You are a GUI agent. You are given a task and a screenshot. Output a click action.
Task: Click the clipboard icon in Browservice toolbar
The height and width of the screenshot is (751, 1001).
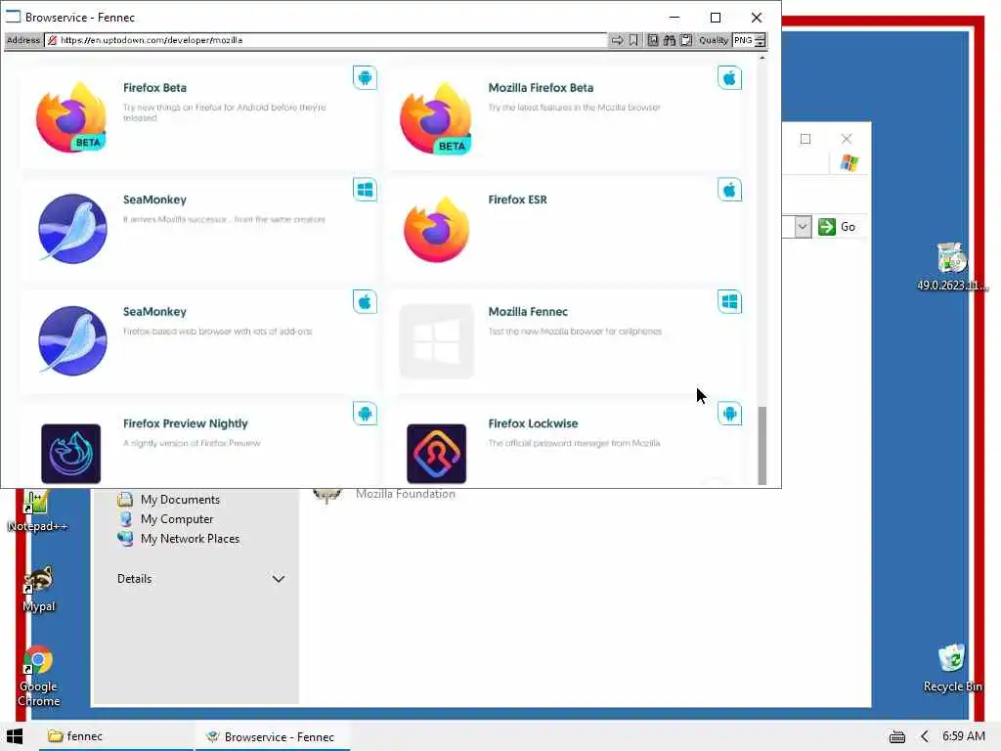click(686, 40)
